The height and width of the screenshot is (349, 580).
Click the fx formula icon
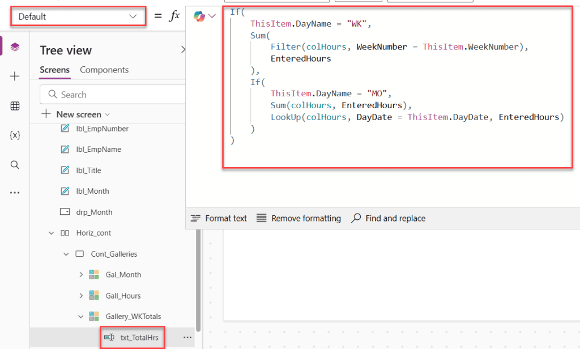tap(174, 16)
